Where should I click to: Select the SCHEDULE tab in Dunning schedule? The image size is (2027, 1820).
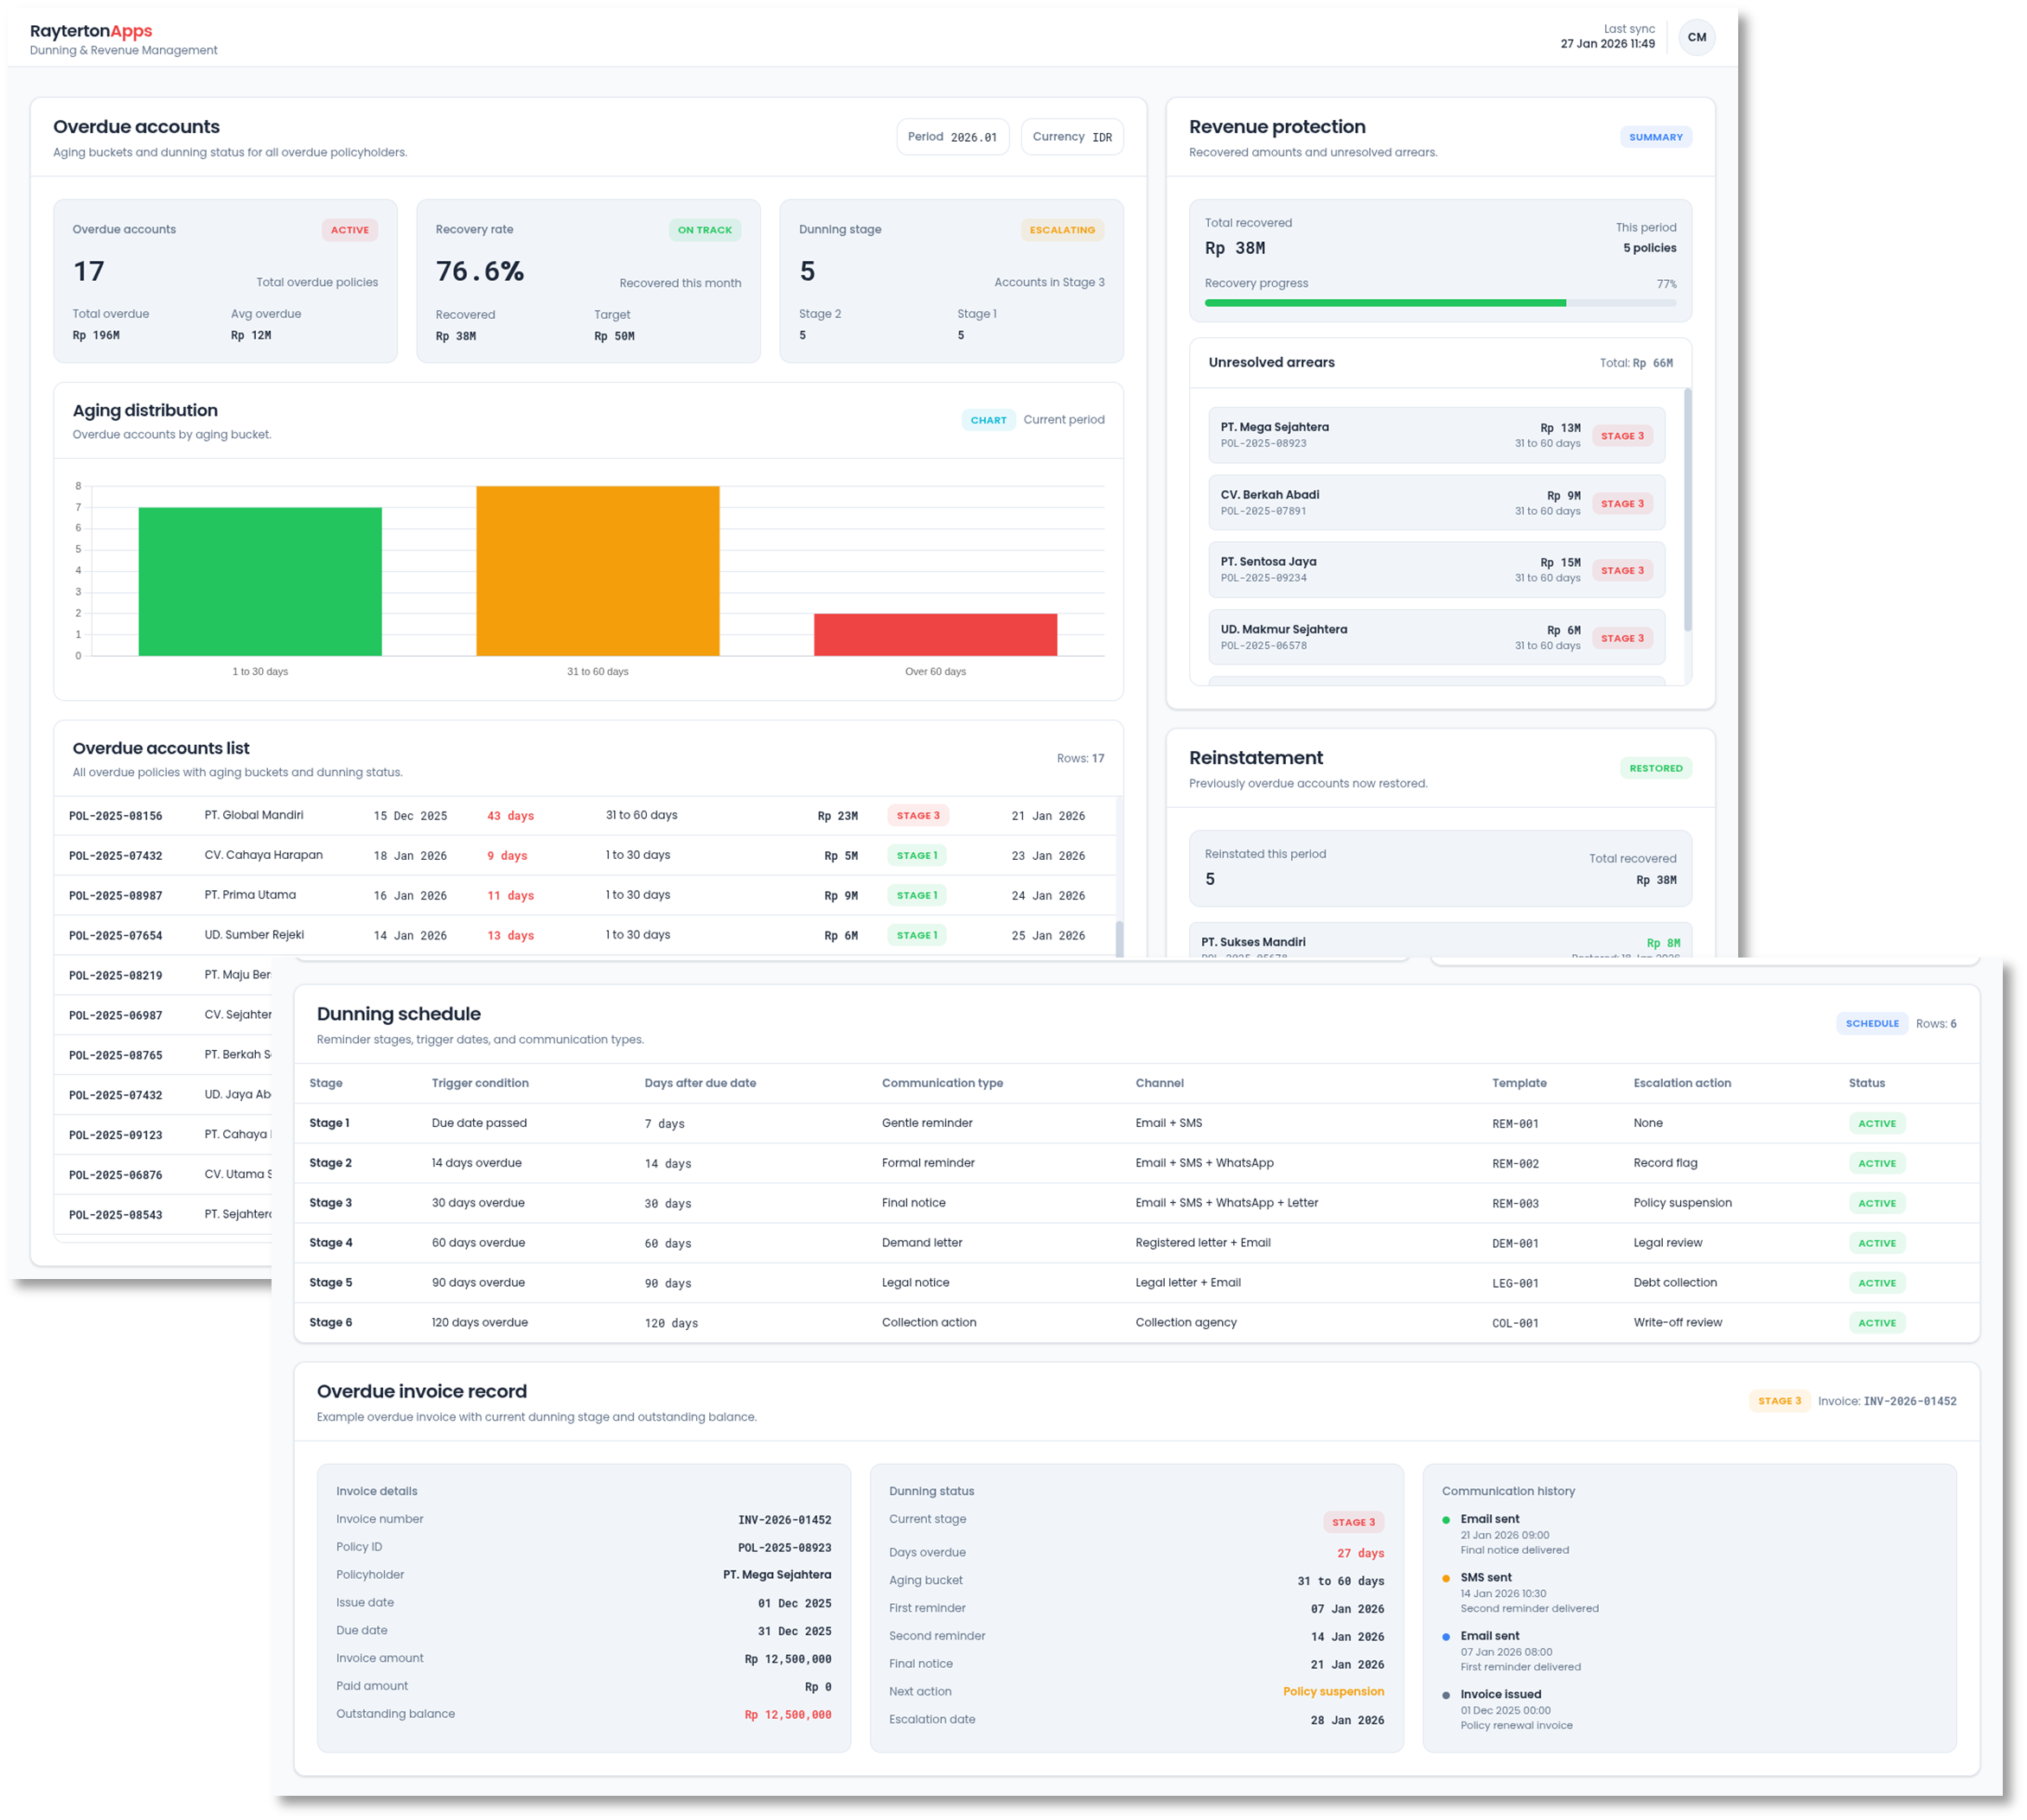pyautogui.click(x=1872, y=1023)
